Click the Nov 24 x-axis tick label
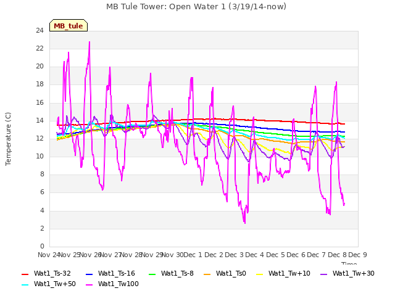This screenshot has width=395, height=296. pyautogui.click(x=49, y=255)
